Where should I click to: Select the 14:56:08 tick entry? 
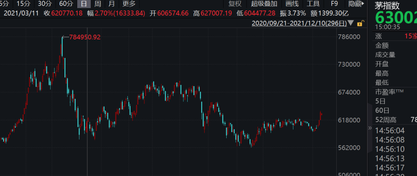pos(390,140)
